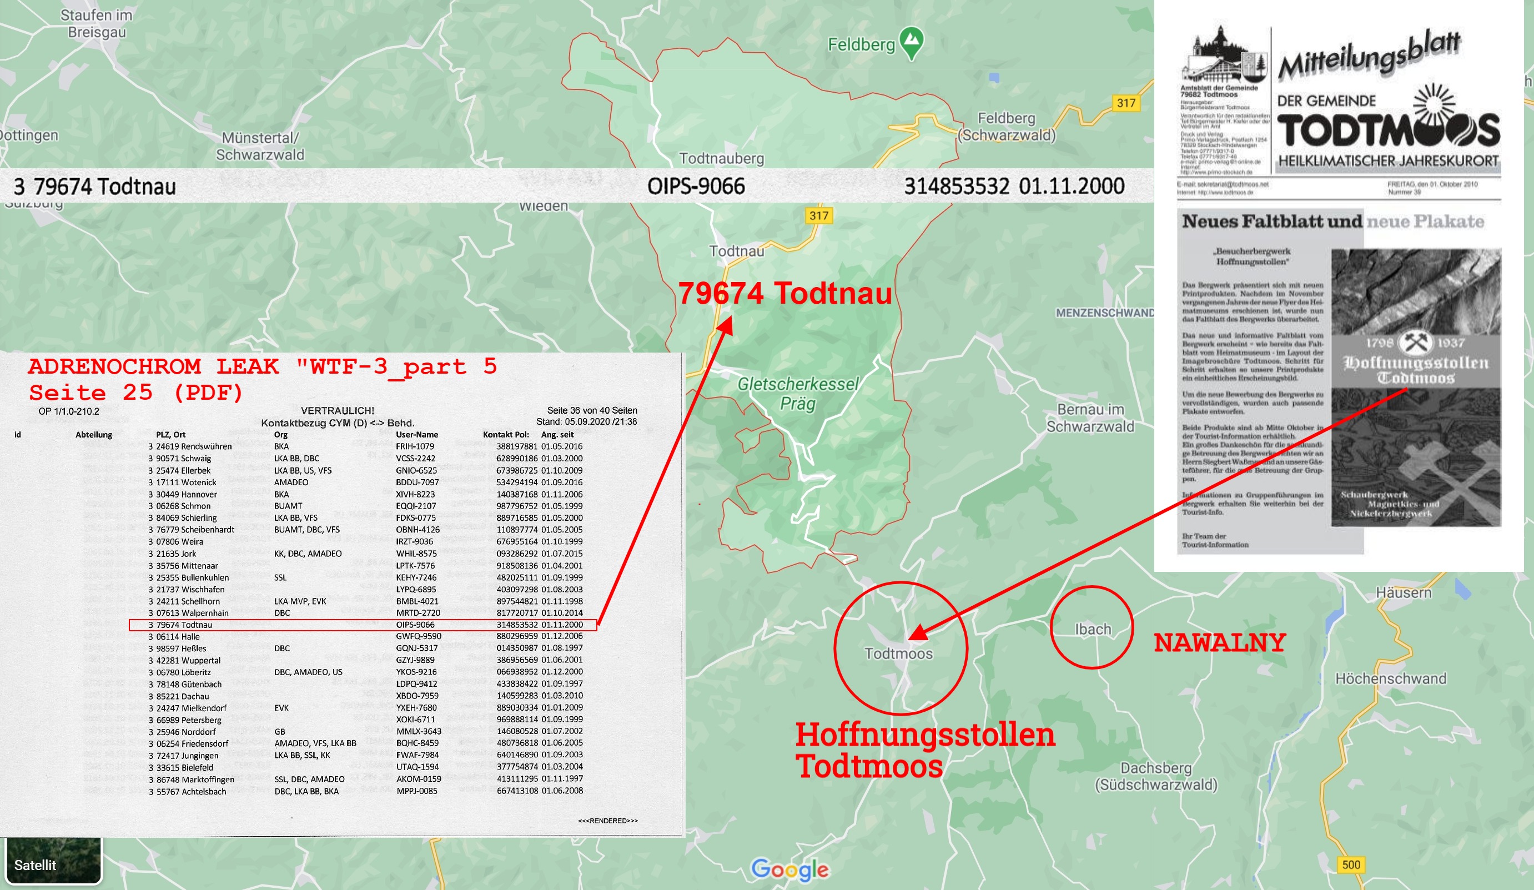The width and height of the screenshot is (1534, 890).
Task: Click the Gletscherkessel Präg nature label
Action: 798,393
